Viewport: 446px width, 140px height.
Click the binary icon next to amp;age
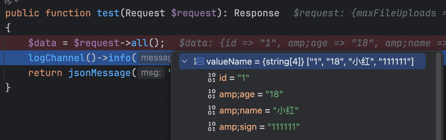(212, 94)
